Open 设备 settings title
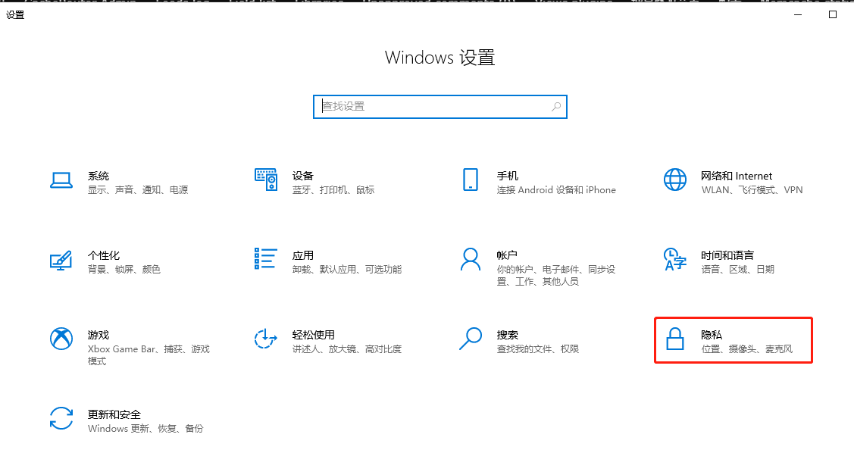The height and width of the screenshot is (450, 854). [x=303, y=176]
